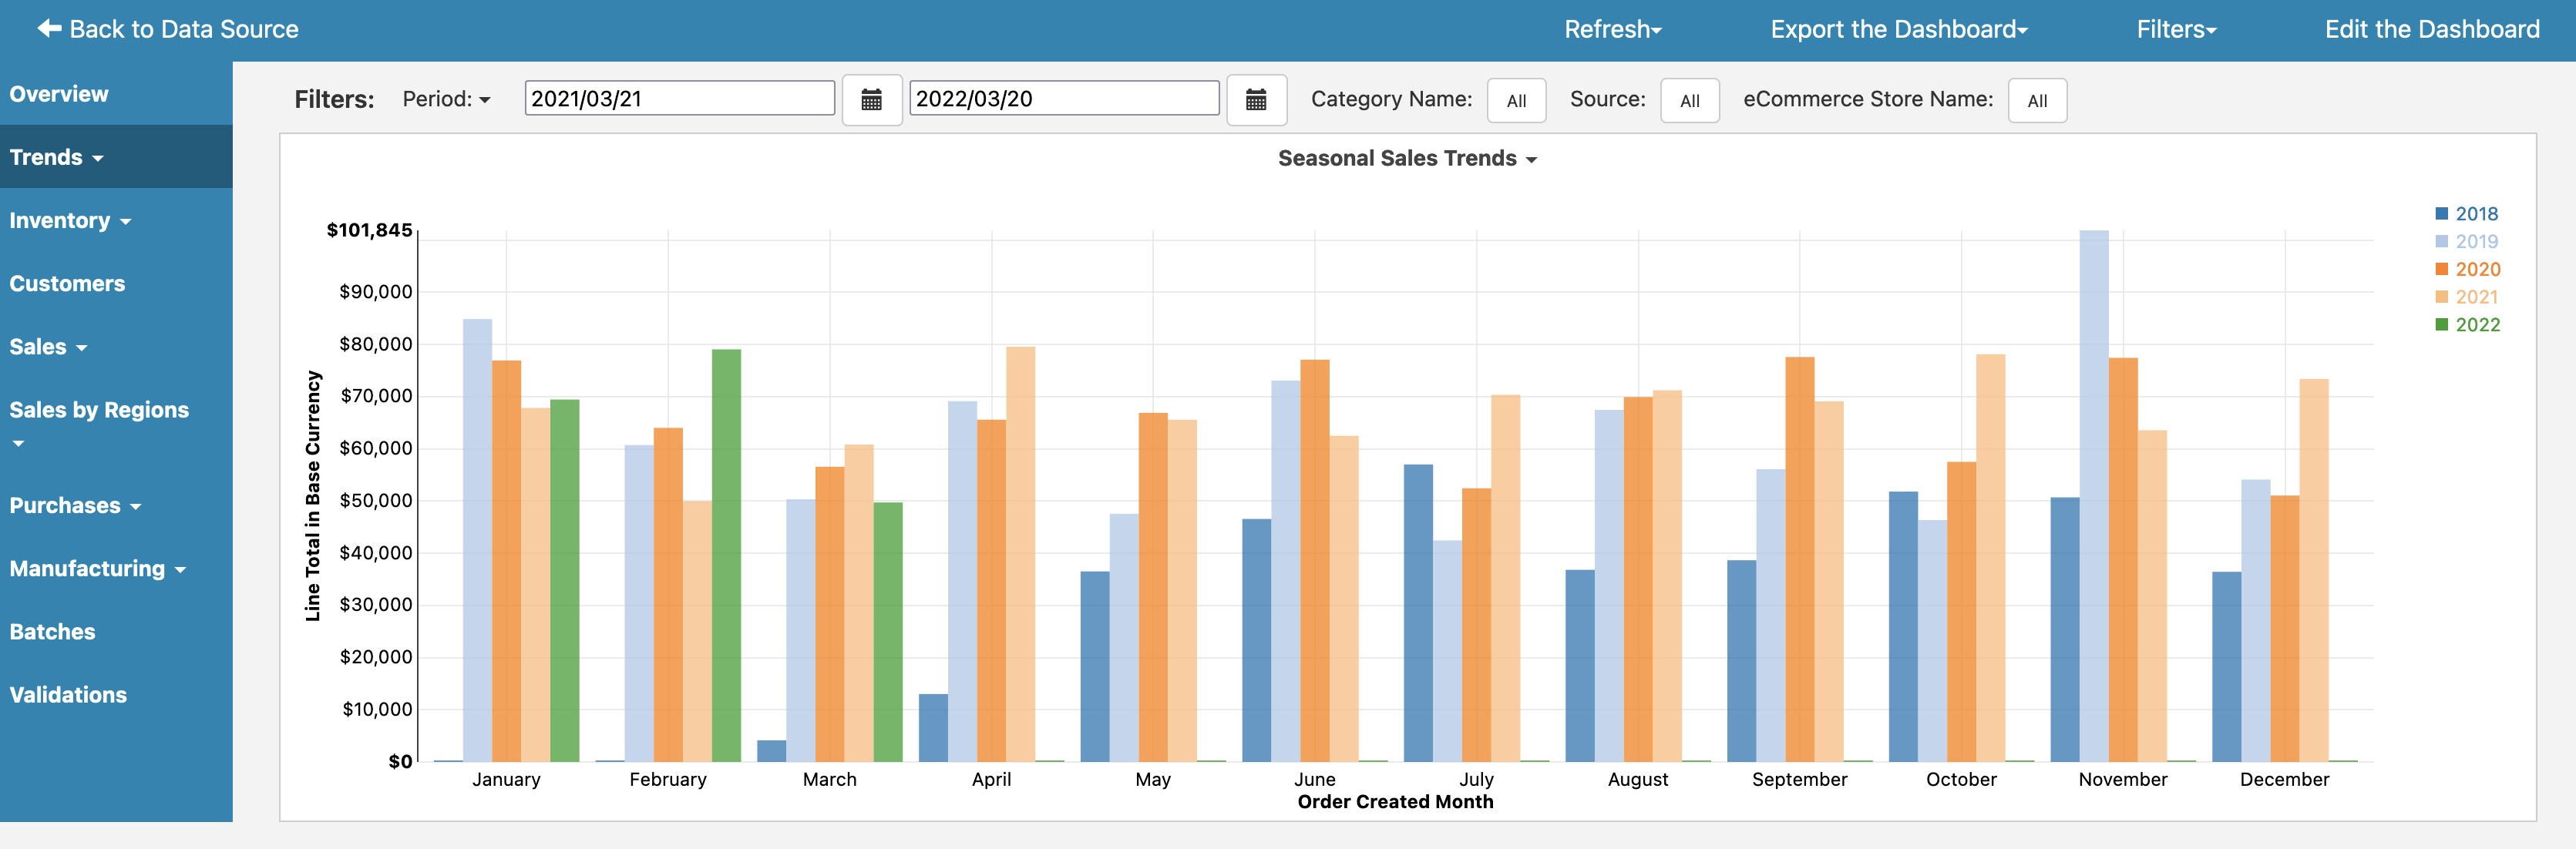Expand the Purchases sidebar menu
2576x849 pixels.
click(116, 505)
